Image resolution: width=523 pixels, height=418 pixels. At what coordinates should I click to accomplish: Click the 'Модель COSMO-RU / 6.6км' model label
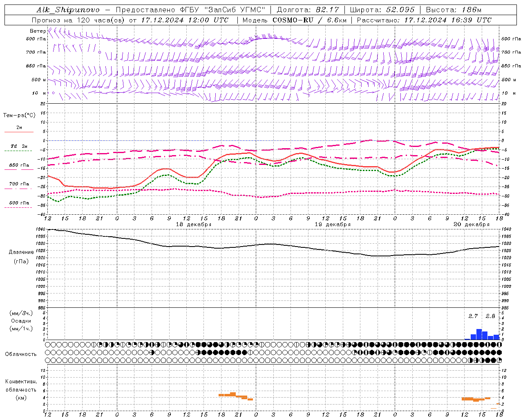(294, 20)
